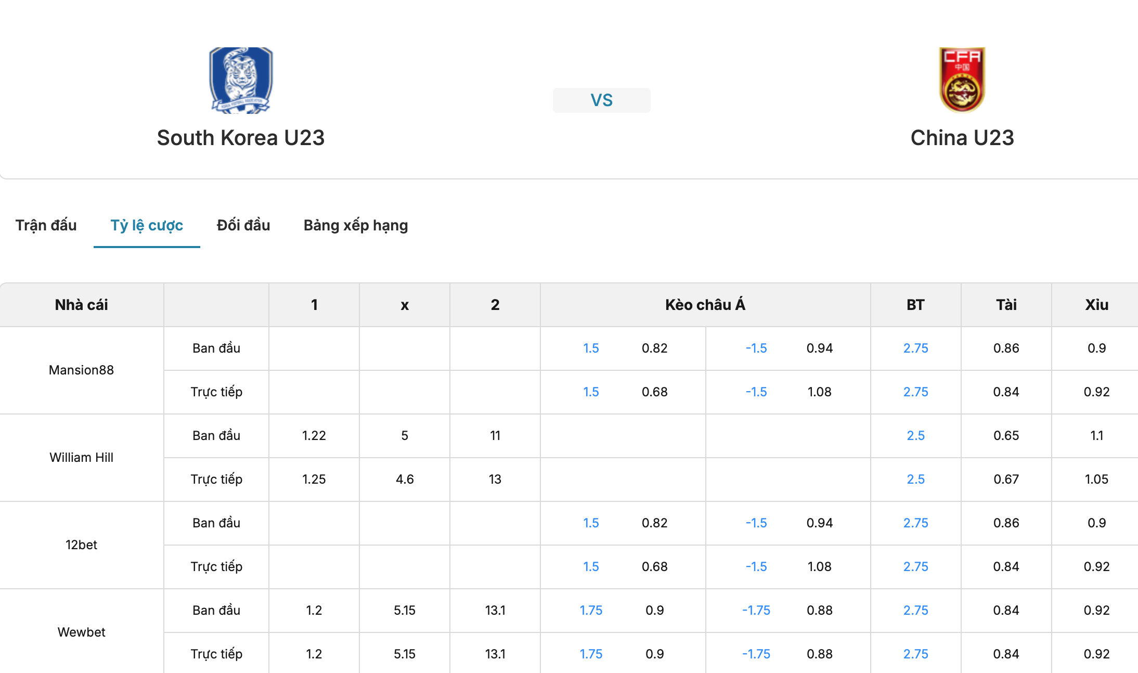The image size is (1138, 673).
Task: Click the China U23 CFA team crest
Action: coord(962,80)
